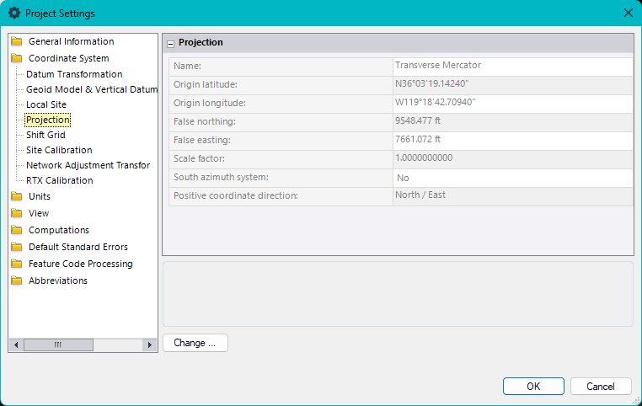Click the Origin latitude value field
642x406 pixels.
pyautogui.click(x=512, y=84)
